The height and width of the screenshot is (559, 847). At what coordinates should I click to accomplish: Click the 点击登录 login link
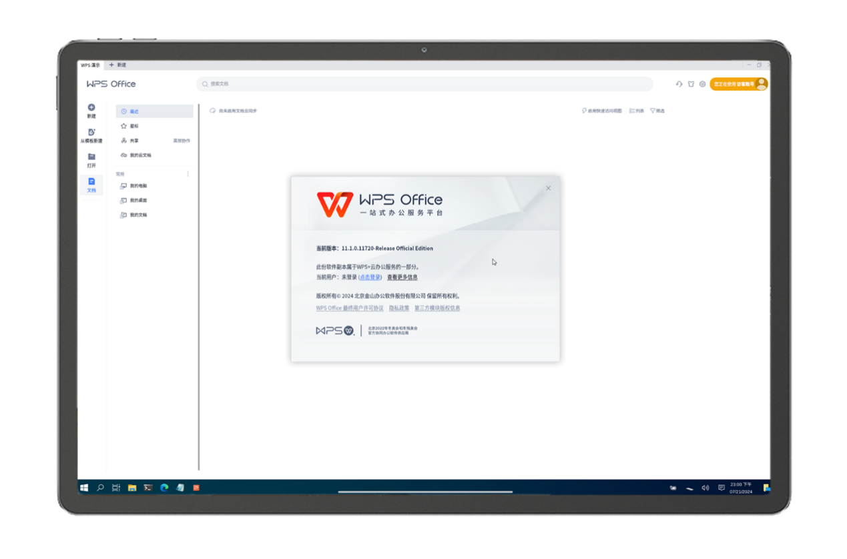point(370,277)
